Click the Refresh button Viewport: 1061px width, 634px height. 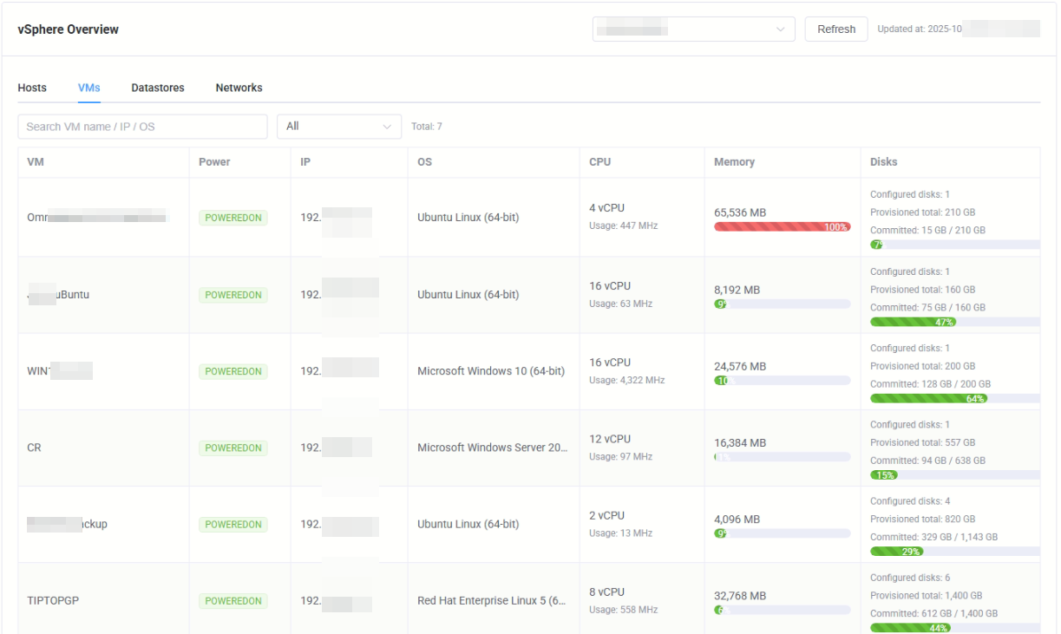tap(835, 29)
